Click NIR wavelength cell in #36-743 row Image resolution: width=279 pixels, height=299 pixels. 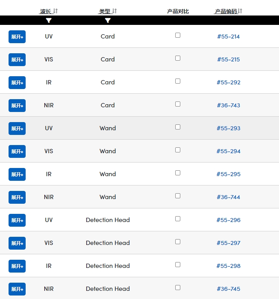pos(49,105)
